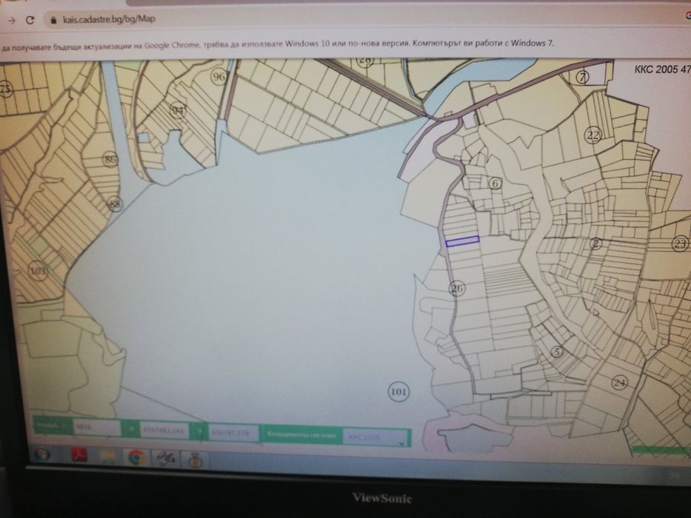
Task: Click cadastral block label 23
Action: [681, 243]
